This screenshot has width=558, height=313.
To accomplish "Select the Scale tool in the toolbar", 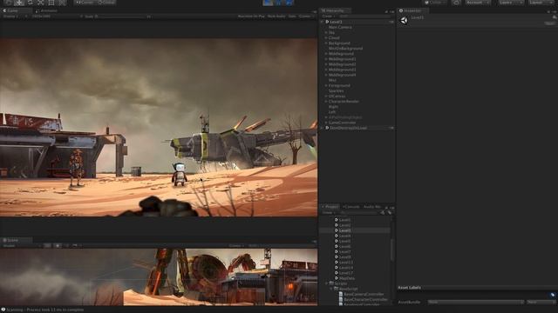I will pyautogui.click(x=41, y=3).
